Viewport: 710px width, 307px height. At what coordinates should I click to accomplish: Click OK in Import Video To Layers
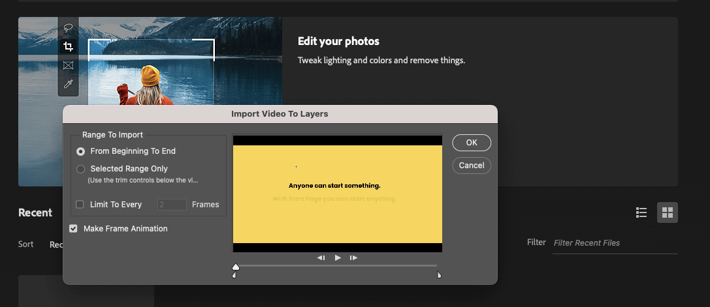472,143
